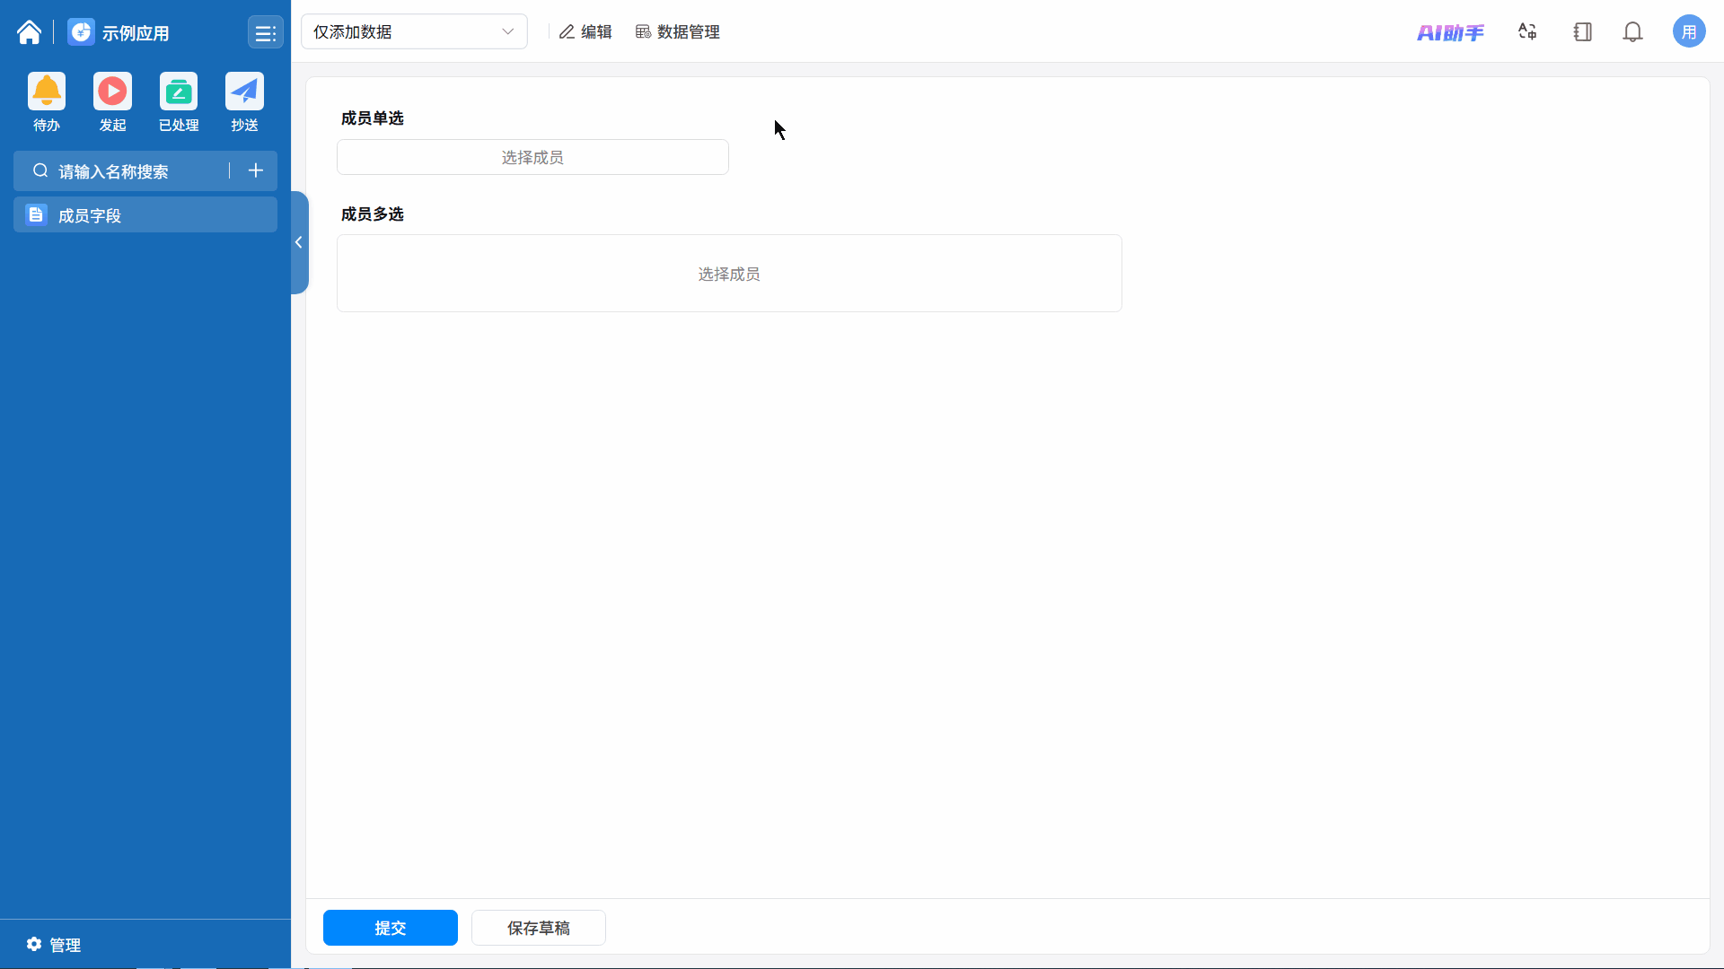This screenshot has height=969, width=1724.
Task: Select the 成员字段 form in sidebar
Action: coord(145,215)
